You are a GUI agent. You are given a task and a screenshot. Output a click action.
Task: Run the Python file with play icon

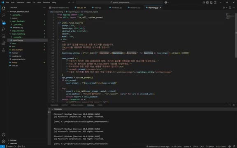click(224, 7)
